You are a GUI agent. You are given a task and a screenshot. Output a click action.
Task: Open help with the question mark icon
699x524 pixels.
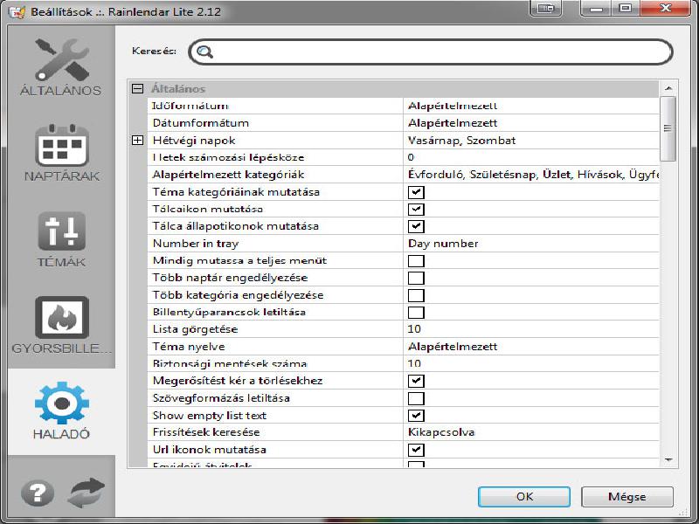click(38, 493)
